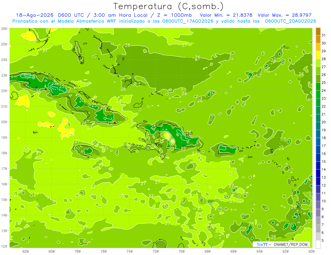The height and width of the screenshot is (255, 331).
Task: Click the "13N" latitude axis label
Action: pos(4,231)
